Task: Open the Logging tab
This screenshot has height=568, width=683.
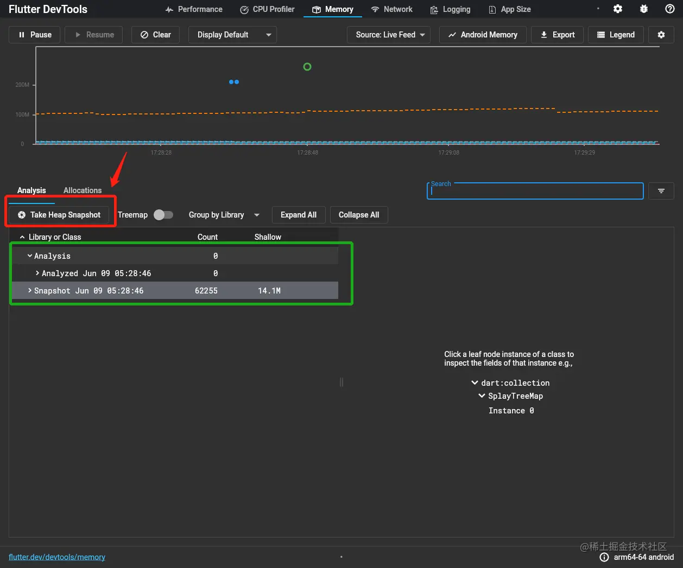Action: pyautogui.click(x=450, y=9)
